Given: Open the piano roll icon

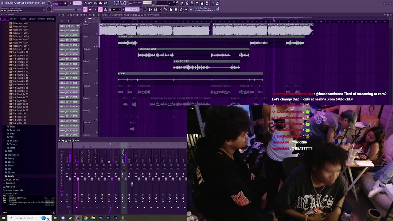Looking at the screenshot, I should tap(150, 10).
